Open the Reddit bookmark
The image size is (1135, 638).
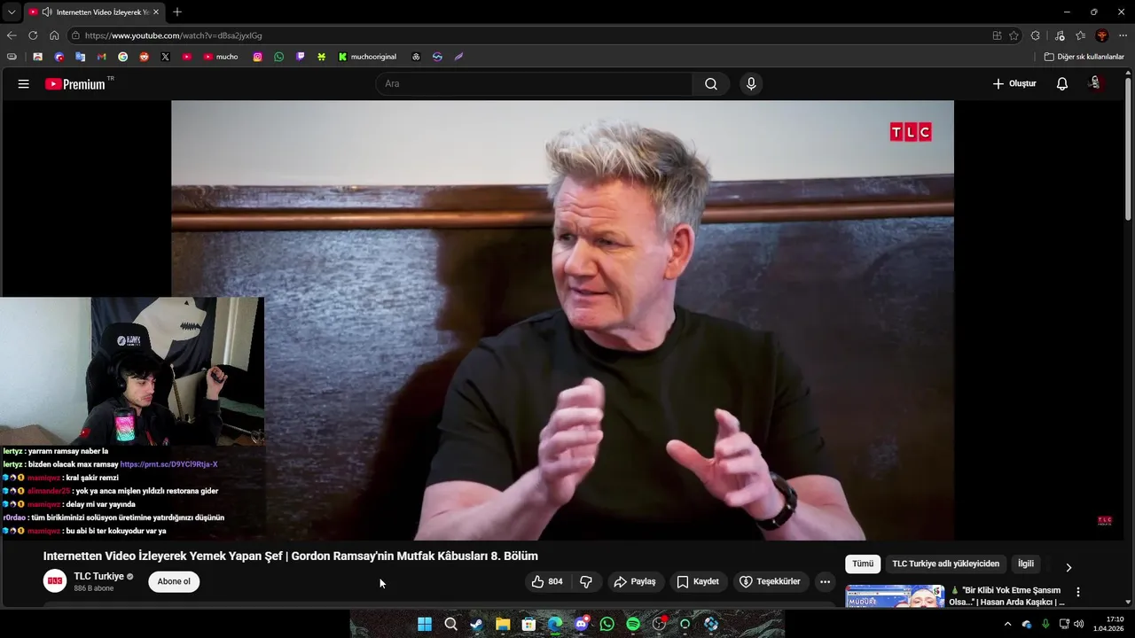[144, 57]
